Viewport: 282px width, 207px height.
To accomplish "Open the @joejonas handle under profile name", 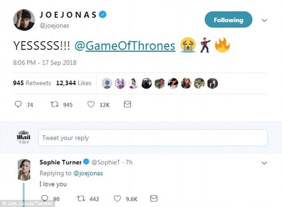I will [x=55, y=25].
